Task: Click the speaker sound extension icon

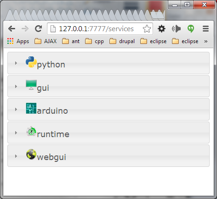Action: (x=176, y=28)
